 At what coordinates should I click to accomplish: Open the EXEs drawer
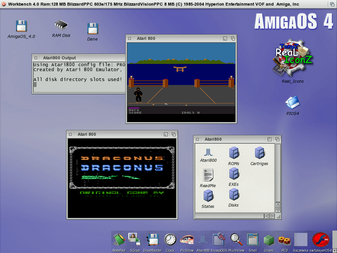234,174
